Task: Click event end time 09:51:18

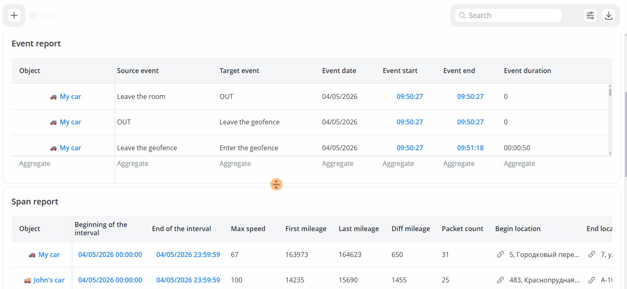Action: (470, 148)
